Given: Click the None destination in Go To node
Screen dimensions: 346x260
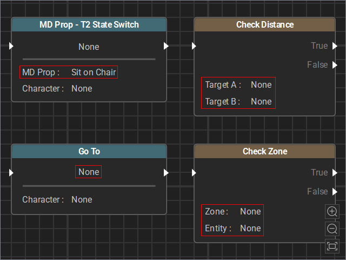Looking at the screenshot, I should click(89, 172).
